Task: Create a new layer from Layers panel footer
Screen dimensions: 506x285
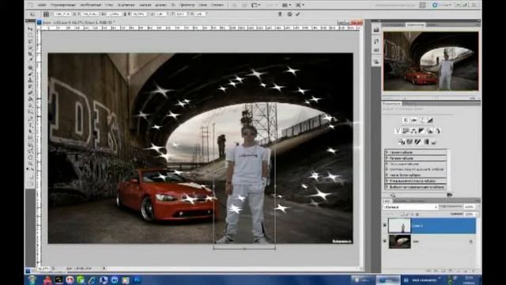Action: (466, 271)
